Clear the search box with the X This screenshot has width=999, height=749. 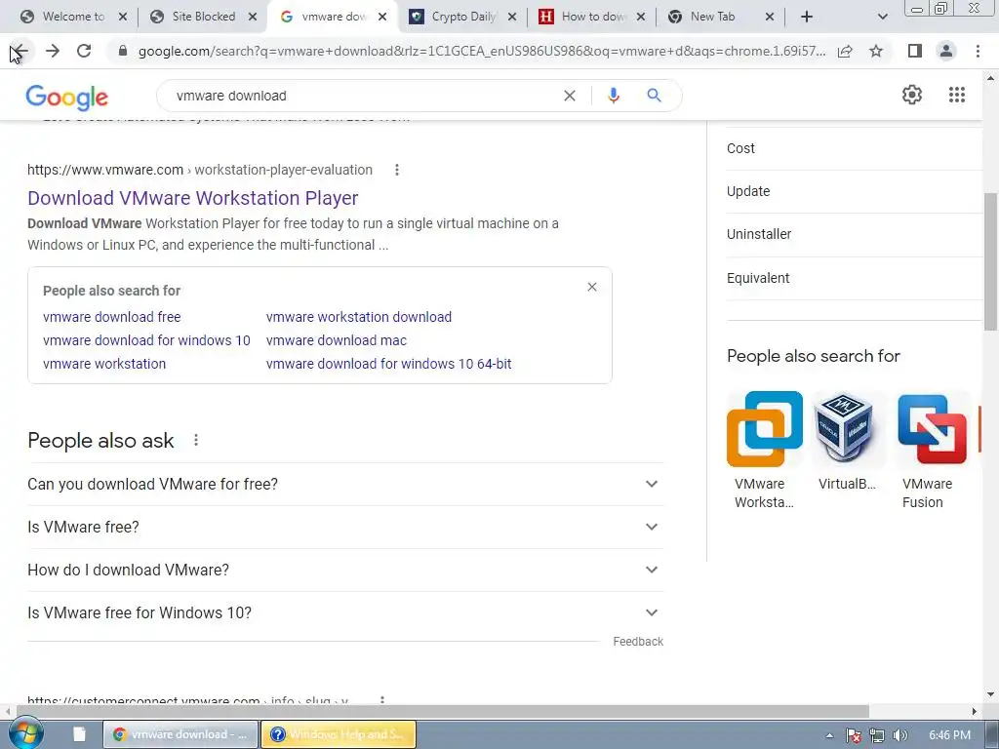(x=570, y=96)
